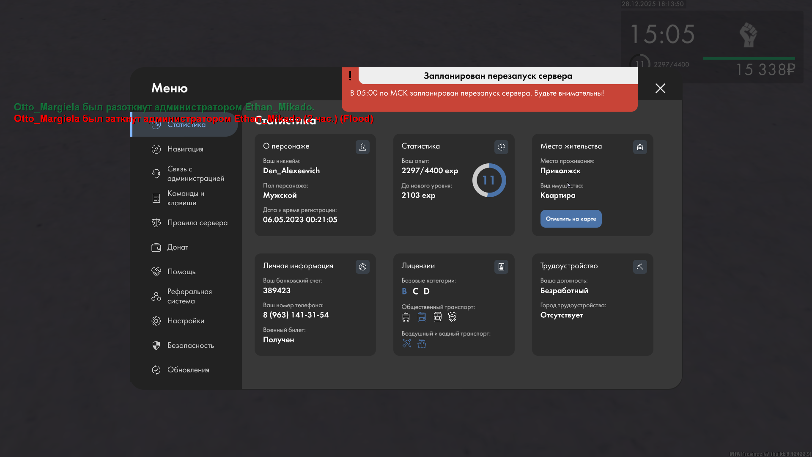Image resolution: width=812 pixels, height=457 pixels.
Task: Open the Настройки menu item
Action: click(x=186, y=321)
